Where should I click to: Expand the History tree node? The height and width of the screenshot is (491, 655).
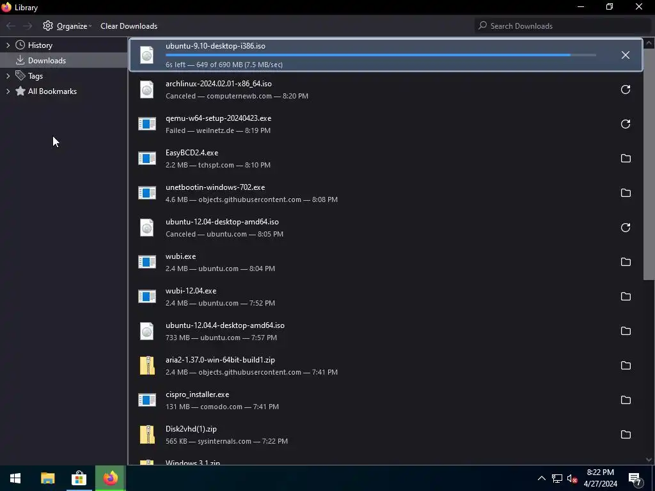[x=8, y=45]
